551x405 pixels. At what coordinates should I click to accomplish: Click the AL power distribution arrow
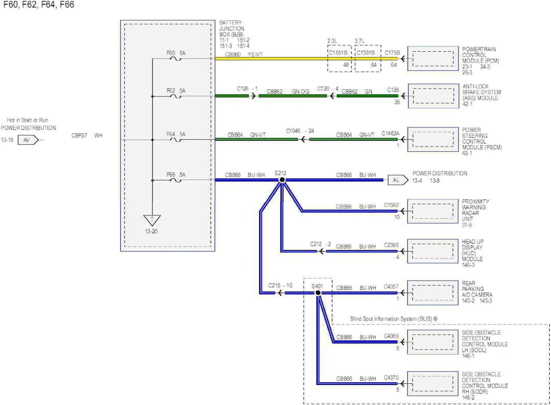pyautogui.click(x=398, y=180)
